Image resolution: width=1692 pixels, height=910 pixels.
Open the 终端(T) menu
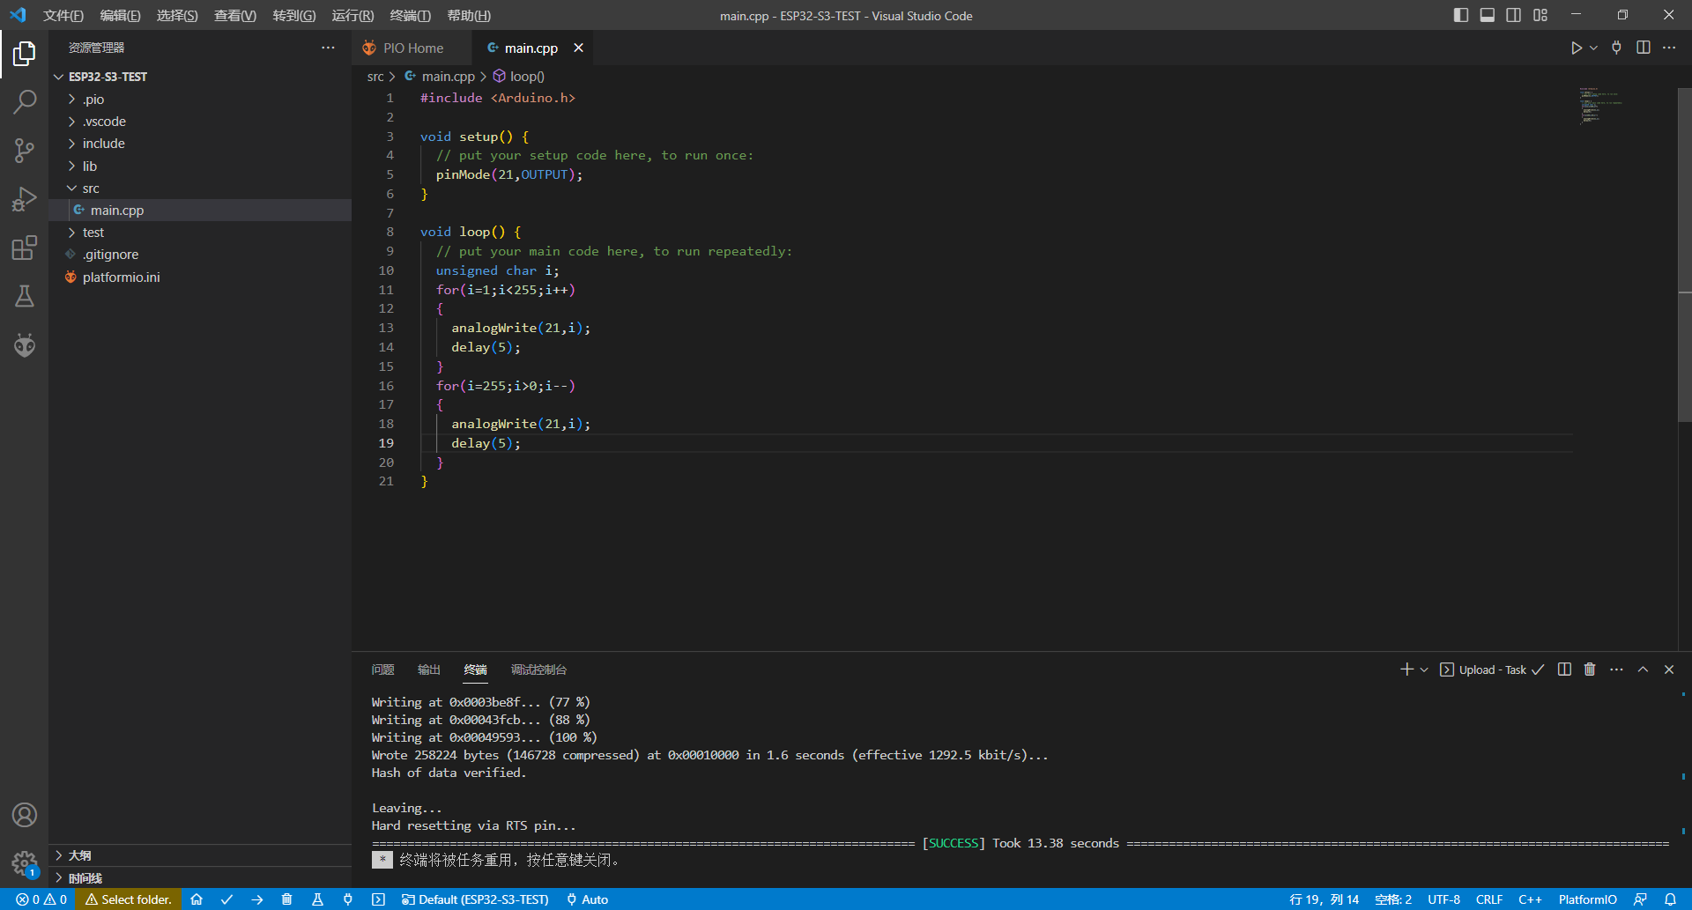(410, 16)
